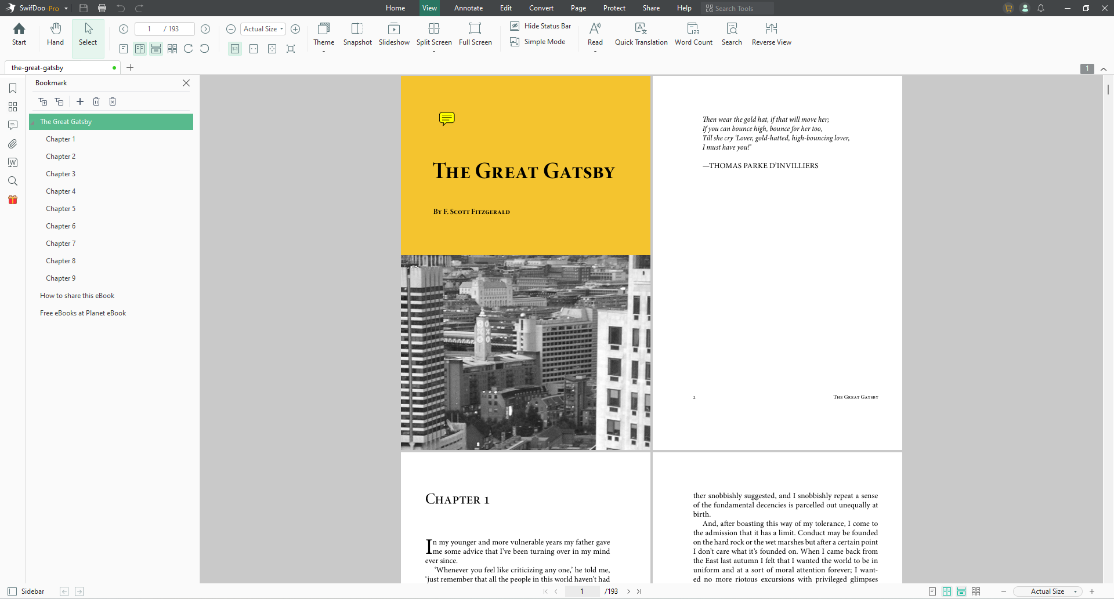Zoom in with plus circle icon
This screenshot has width=1114, height=599.
(295, 29)
